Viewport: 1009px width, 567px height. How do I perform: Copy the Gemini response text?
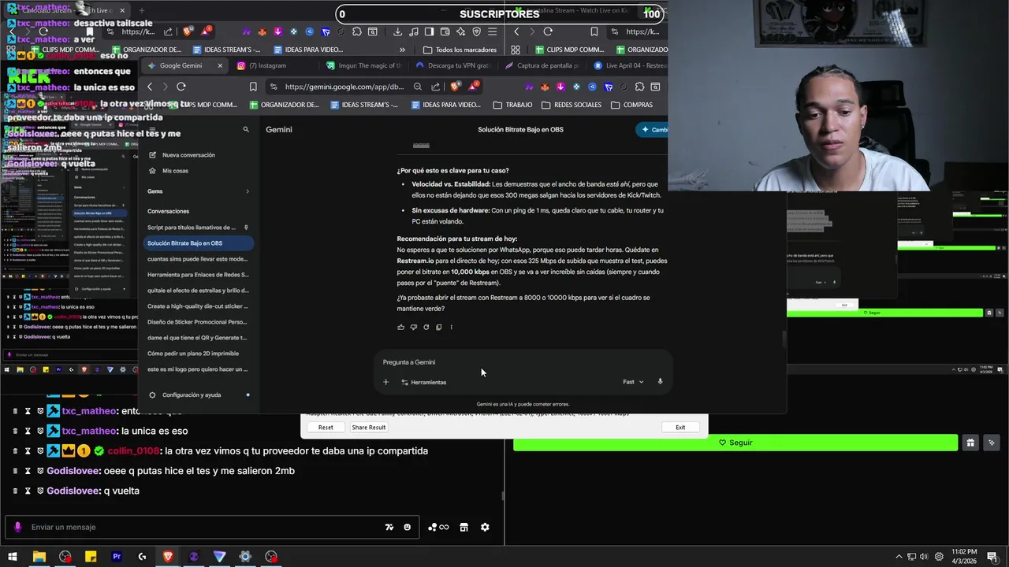pos(439,327)
